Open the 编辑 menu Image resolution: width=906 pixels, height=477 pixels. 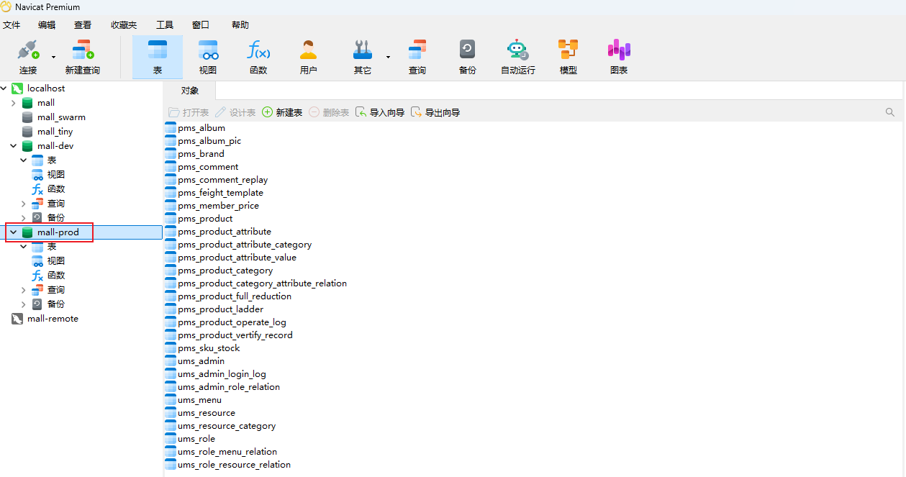pos(47,24)
